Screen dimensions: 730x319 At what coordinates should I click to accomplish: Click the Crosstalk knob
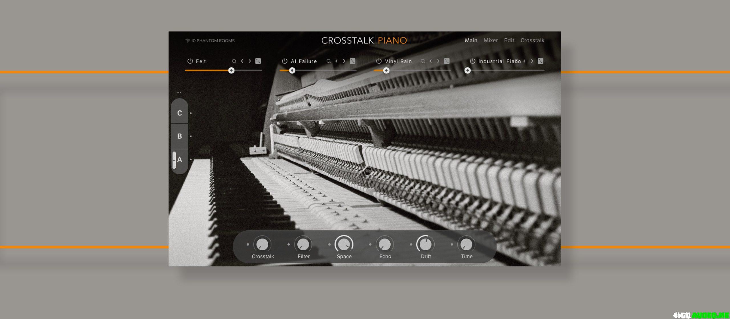(262, 244)
